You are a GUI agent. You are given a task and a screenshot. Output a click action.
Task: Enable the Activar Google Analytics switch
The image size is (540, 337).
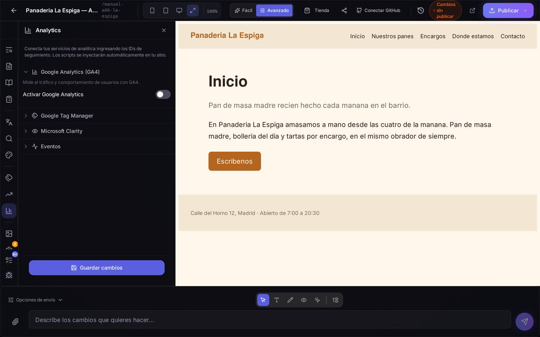pos(163,94)
